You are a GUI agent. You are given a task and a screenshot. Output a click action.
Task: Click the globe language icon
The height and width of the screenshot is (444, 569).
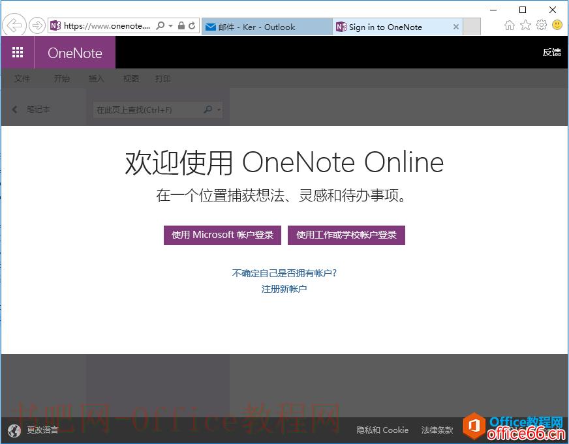14,431
